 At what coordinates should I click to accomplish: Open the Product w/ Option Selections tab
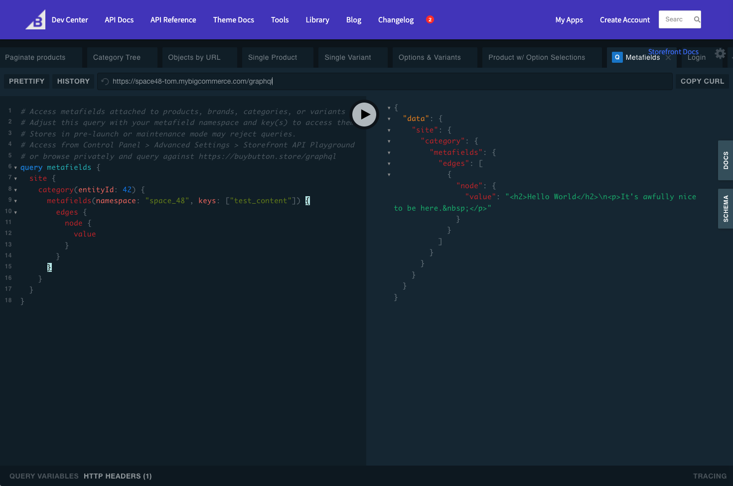[x=542, y=57]
